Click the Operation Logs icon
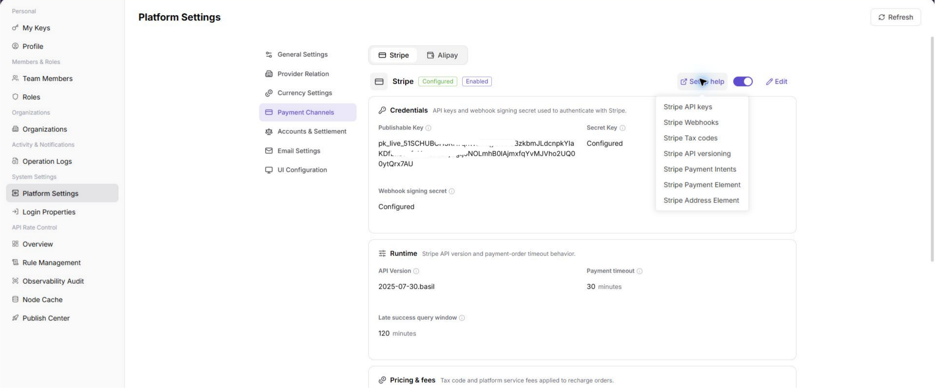Image resolution: width=935 pixels, height=388 pixels. tap(15, 161)
